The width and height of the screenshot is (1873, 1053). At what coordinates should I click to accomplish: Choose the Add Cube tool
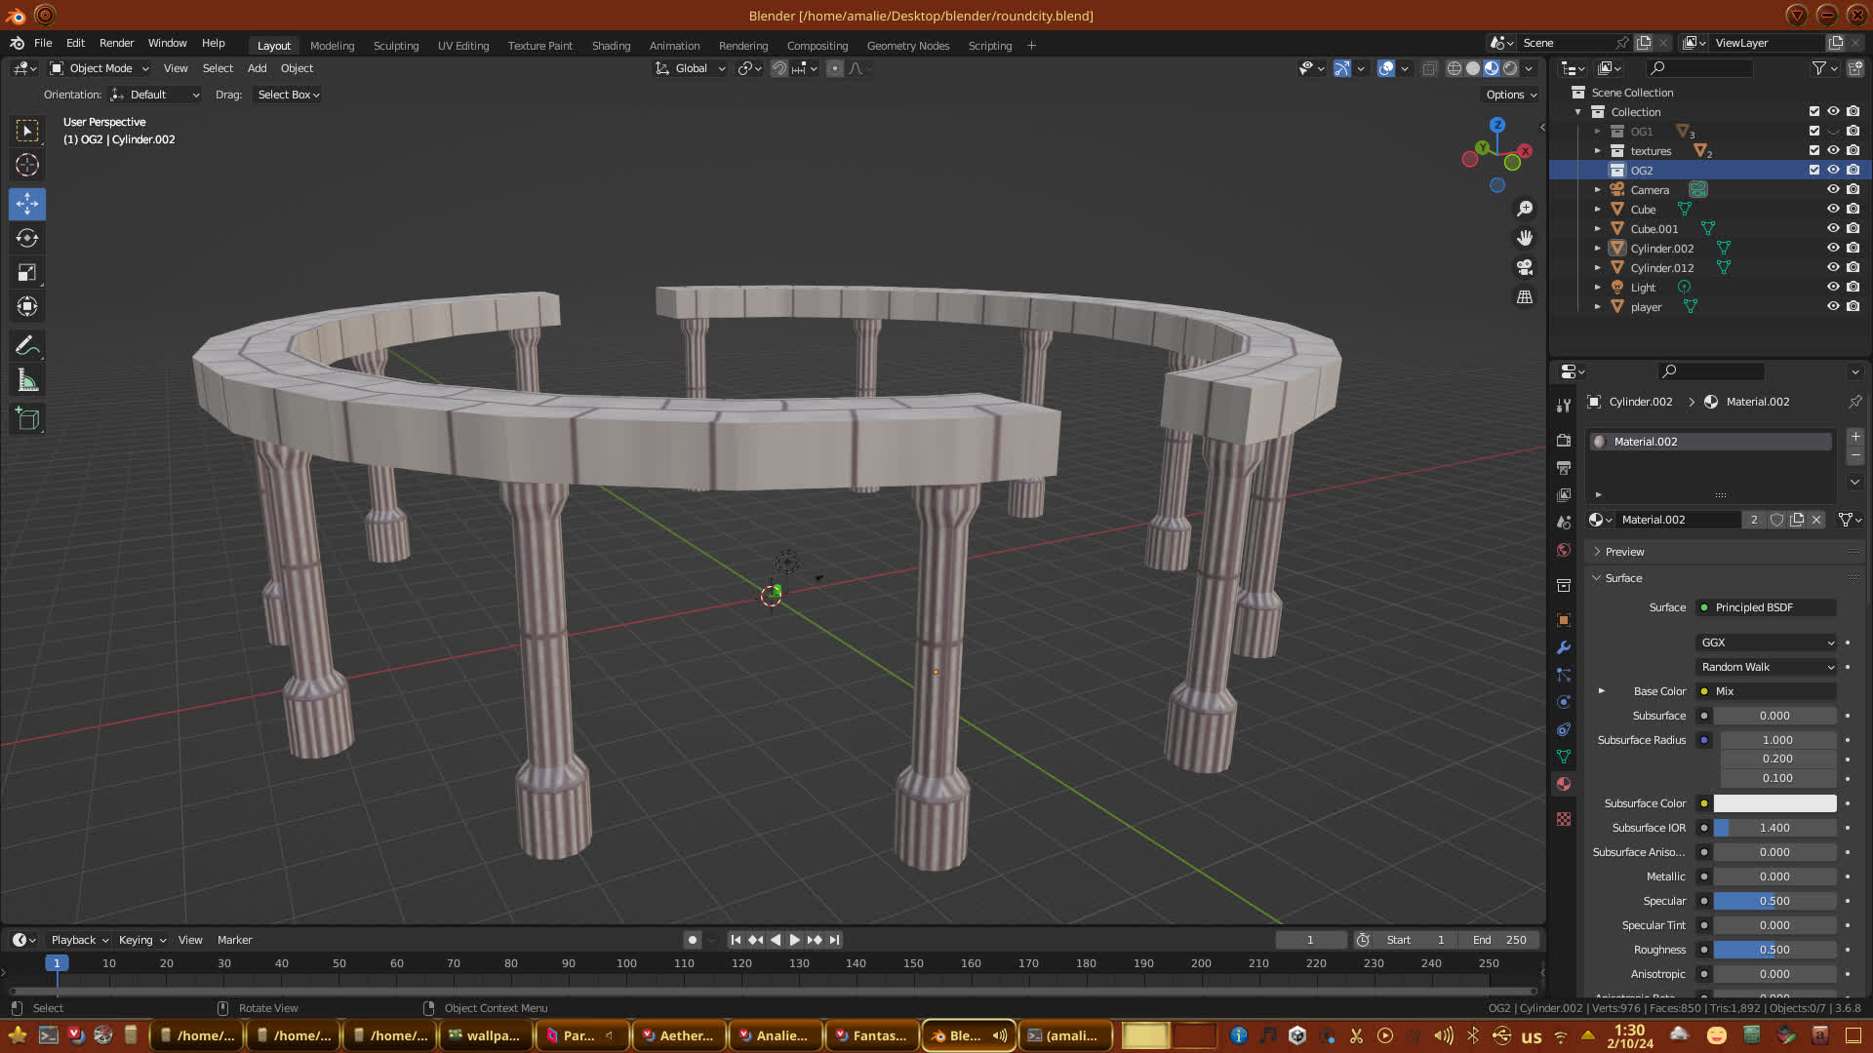(27, 419)
